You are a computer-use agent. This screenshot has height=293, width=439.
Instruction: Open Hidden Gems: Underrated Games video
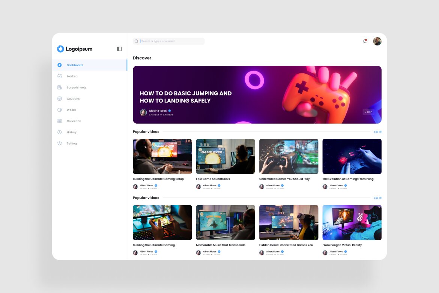point(289,222)
